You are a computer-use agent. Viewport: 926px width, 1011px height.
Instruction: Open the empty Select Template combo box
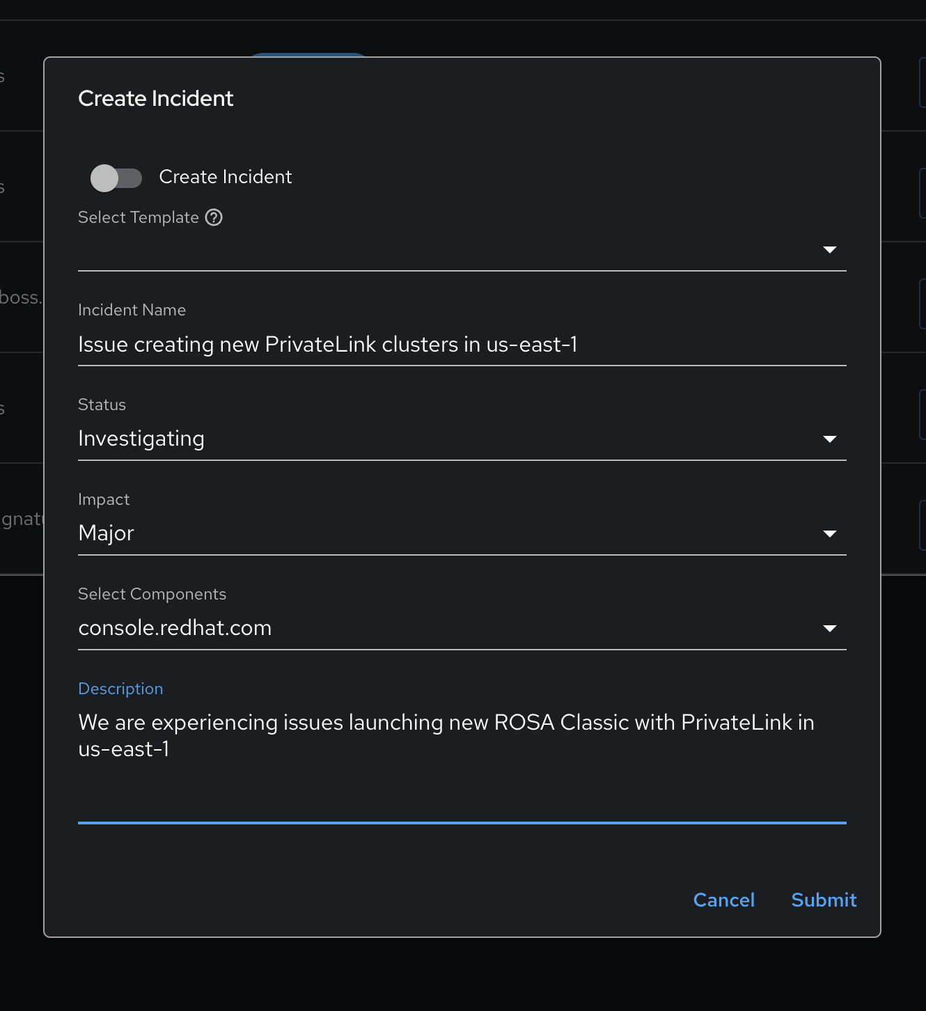[x=446, y=251]
